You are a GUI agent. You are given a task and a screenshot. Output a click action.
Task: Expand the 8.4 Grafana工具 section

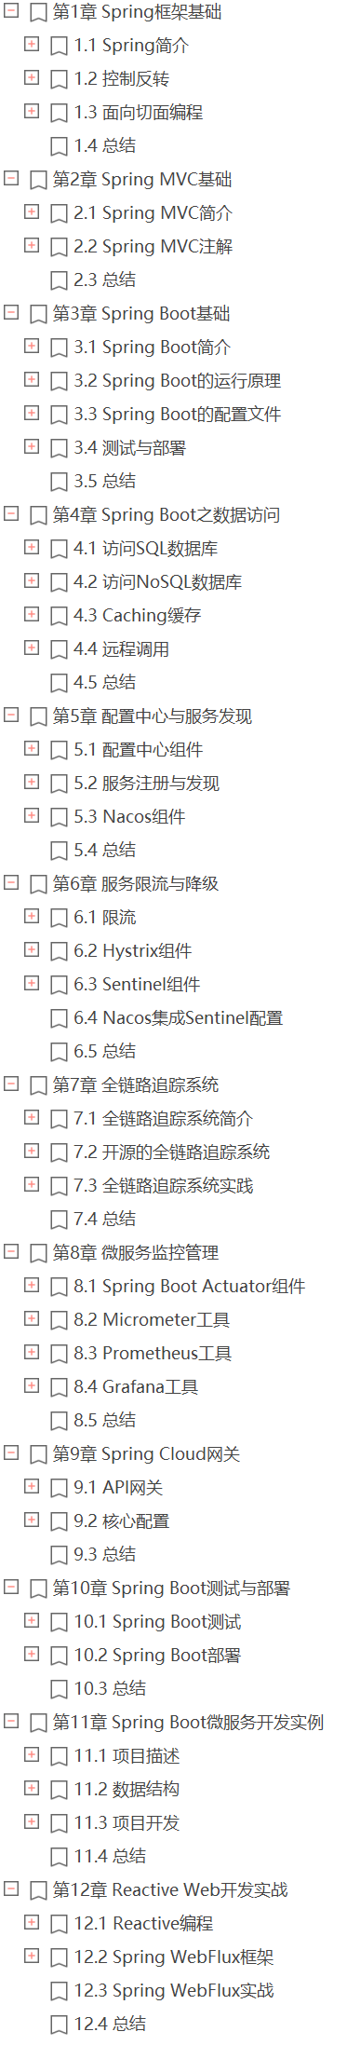click(32, 1385)
